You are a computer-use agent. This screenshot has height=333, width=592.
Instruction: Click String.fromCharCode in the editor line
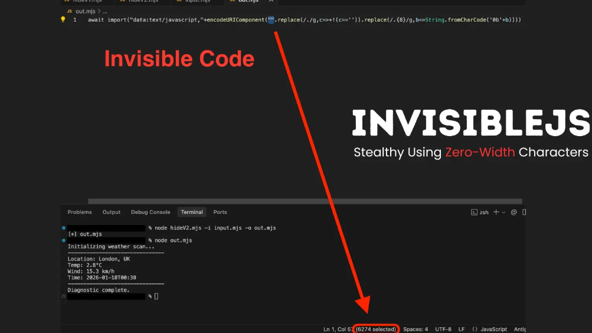(x=457, y=20)
